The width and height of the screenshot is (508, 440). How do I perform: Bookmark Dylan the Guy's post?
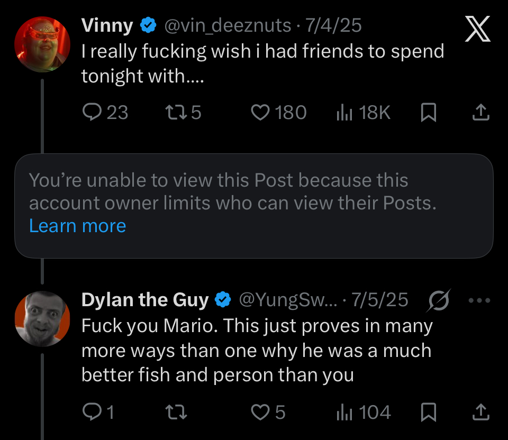pyautogui.click(x=428, y=412)
